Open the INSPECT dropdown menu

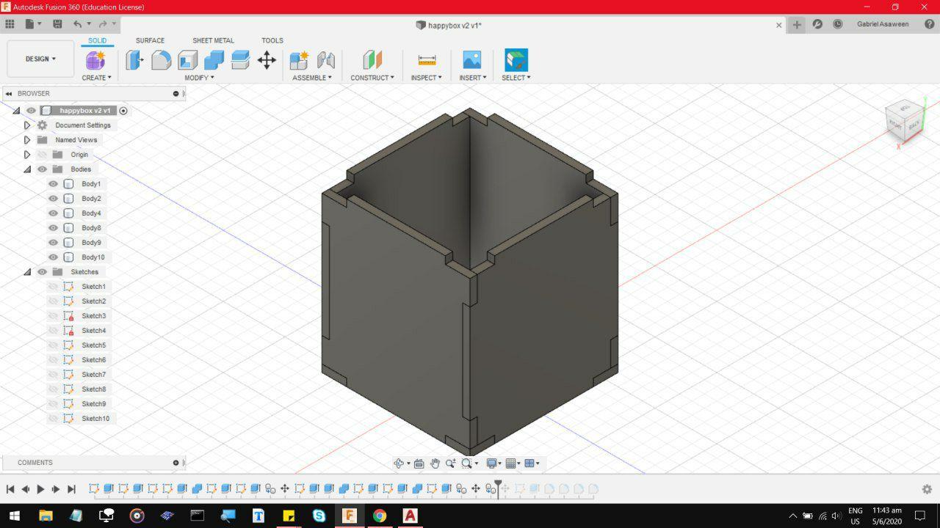(427, 78)
